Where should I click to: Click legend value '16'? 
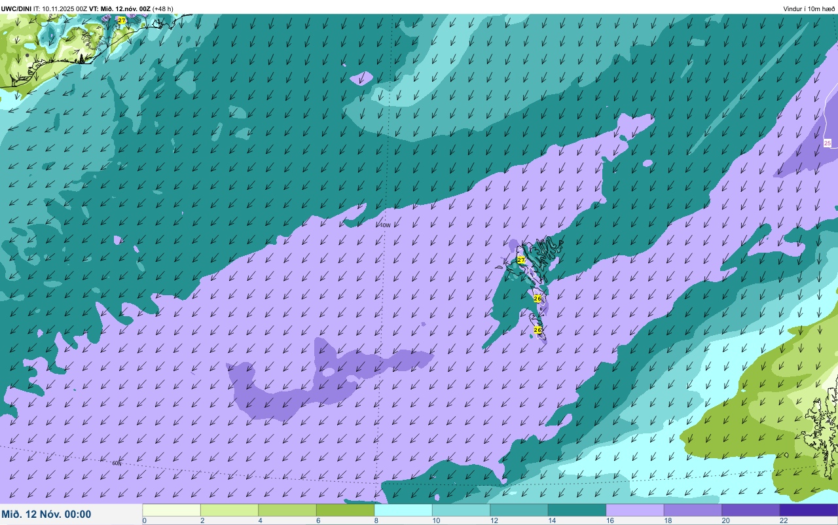click(609, 520)
